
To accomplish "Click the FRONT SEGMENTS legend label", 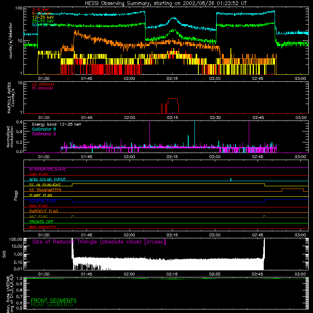I will coord(54,300).
